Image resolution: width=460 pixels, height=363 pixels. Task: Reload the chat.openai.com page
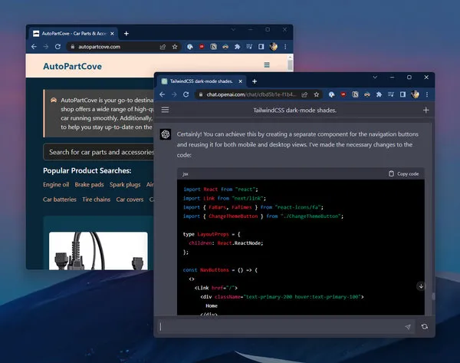click(x=188, y=94)
